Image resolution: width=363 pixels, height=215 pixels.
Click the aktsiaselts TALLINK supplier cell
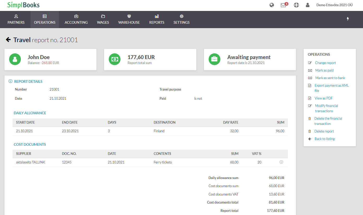tap(31, 162)
